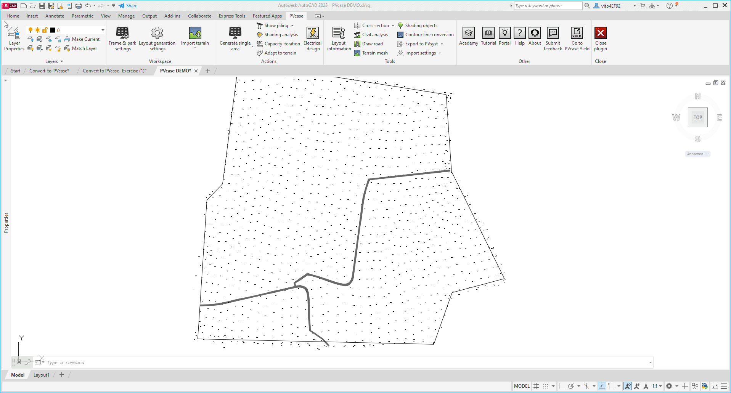Click the layer Freeze snowflake tool
The width and height of the screenshot is (731, 393).
pos(49,39)
